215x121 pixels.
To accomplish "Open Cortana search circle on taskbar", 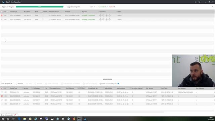I will [8, 119].
